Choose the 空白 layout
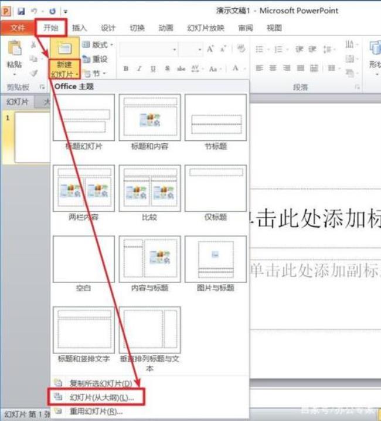This screenshot has width=381, height=421. click(x=84, y=264)
